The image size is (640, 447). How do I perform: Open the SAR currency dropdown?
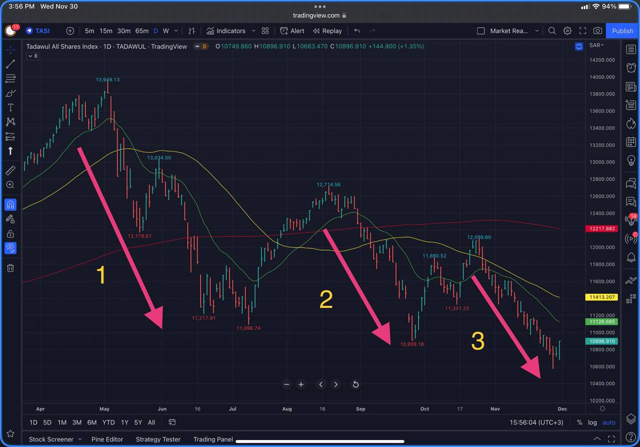pos(596,46)
